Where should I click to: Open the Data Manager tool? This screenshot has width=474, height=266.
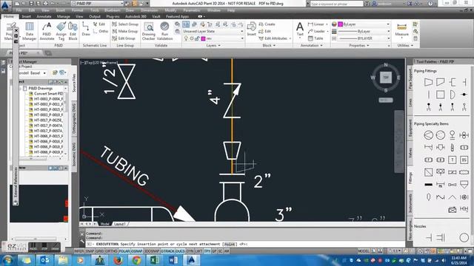click(30, 31)
